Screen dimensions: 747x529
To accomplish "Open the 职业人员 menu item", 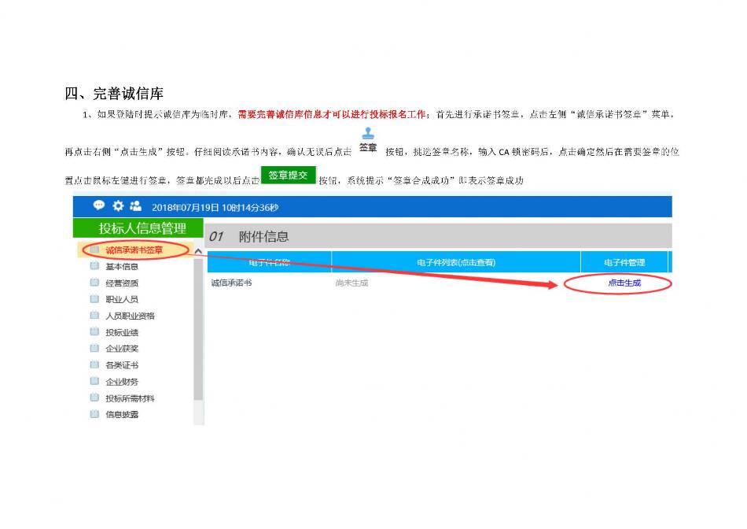I will click(122, 299).
